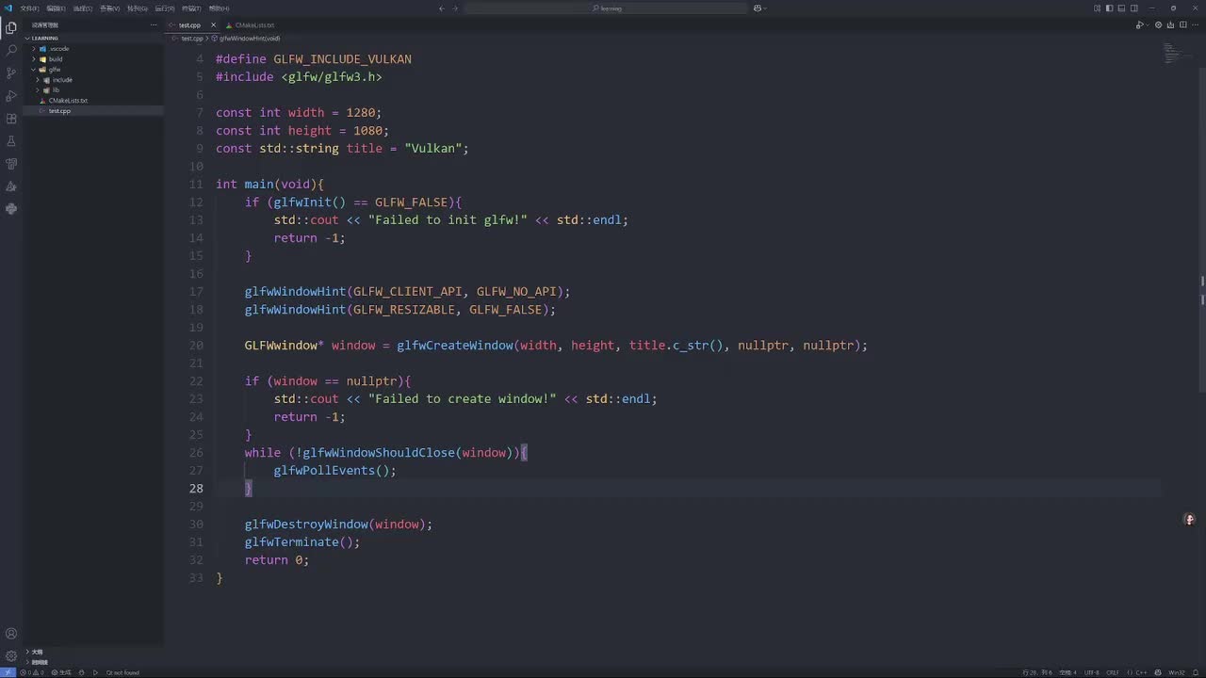Switch to the CMakeLists.txt tab
The height and width of the screenshot is (678, 1206).
click(251, 25)
